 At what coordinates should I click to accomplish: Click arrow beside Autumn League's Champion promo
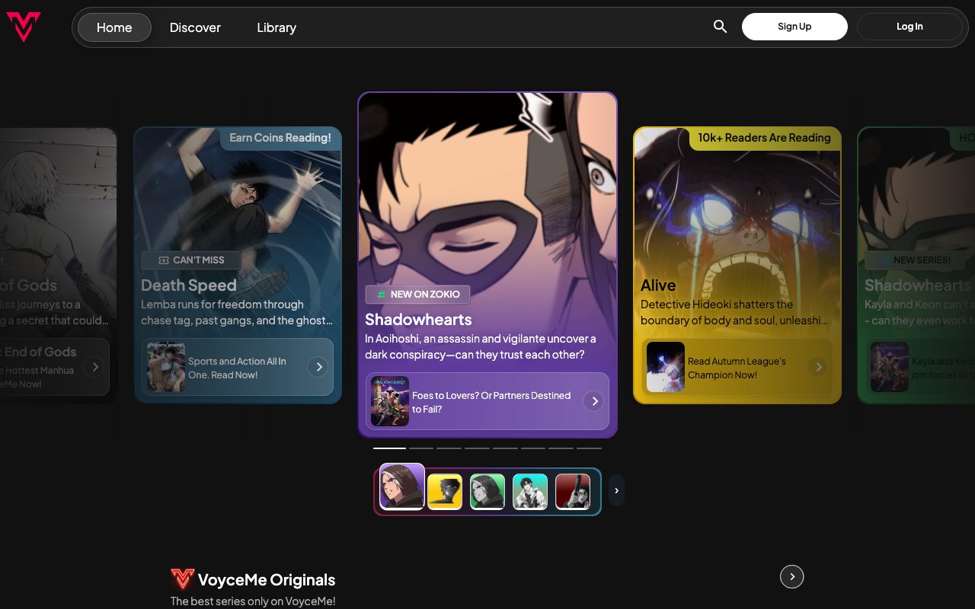818,367
